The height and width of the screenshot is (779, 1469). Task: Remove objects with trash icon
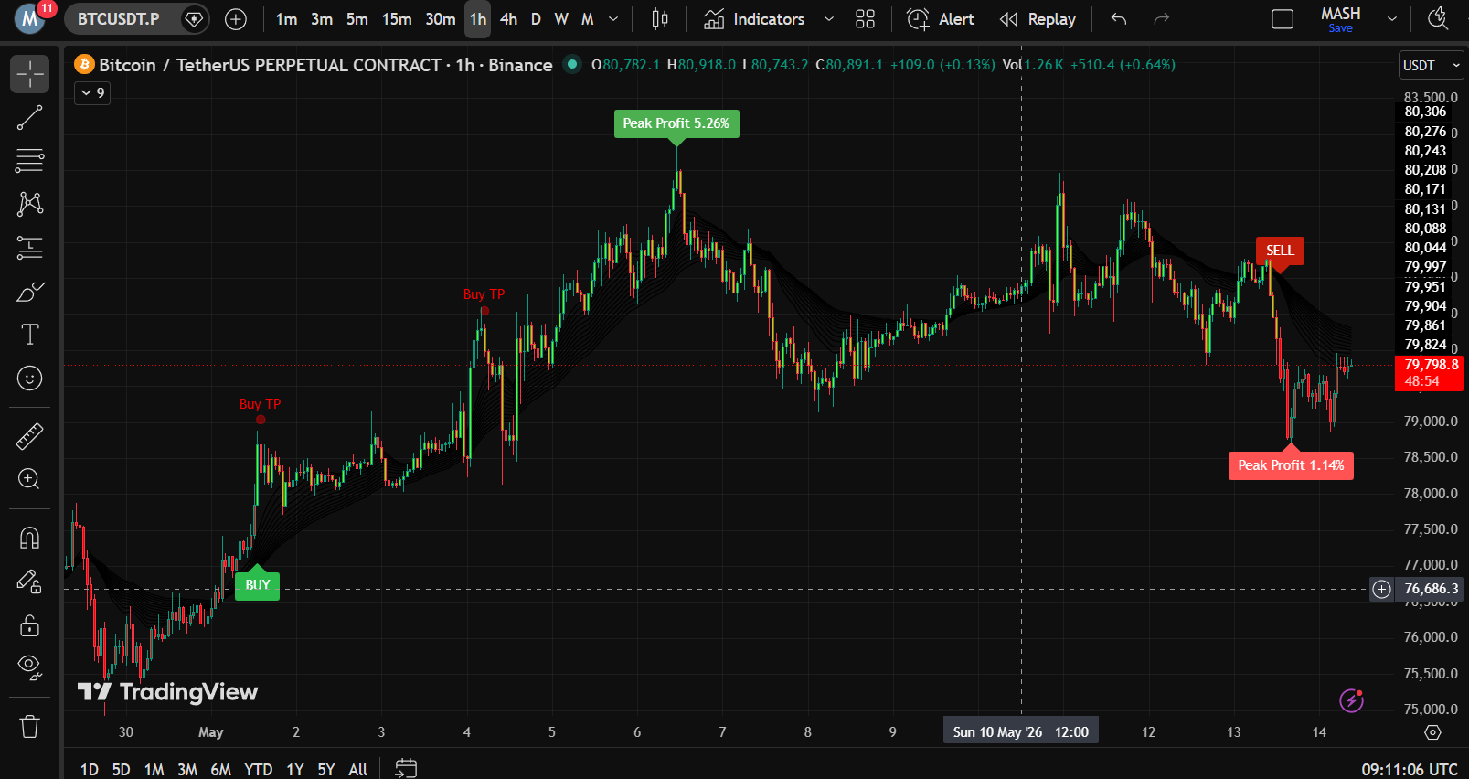pos(29,726)
